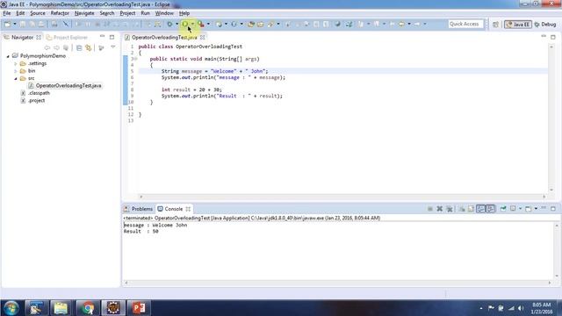This screenshot has height=316, width=562.
Task: Open the Run menu
Action: [145, 13]
